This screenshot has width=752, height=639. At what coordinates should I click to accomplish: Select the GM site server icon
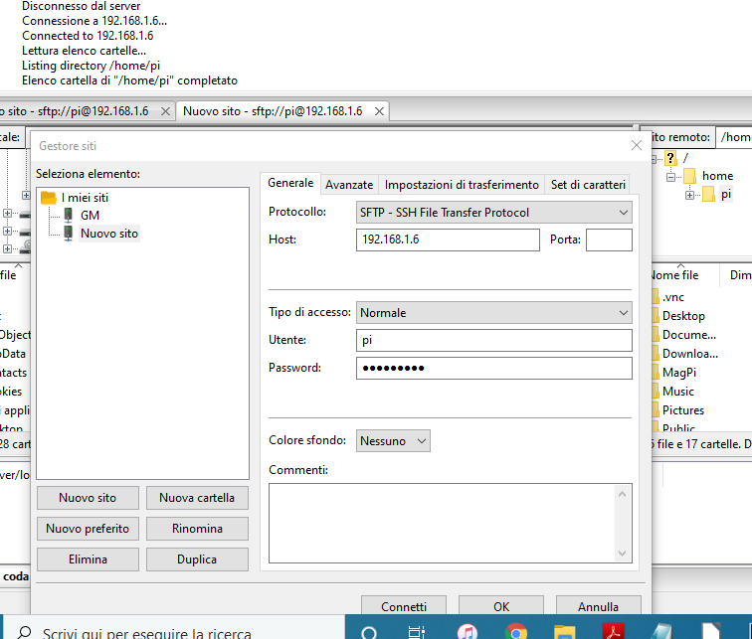[x=68, y=215]
